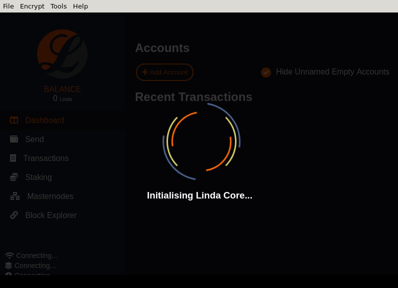Screen dimensions: 398x288
Task: Click the Send wallet icon
Action: (14, 139)
